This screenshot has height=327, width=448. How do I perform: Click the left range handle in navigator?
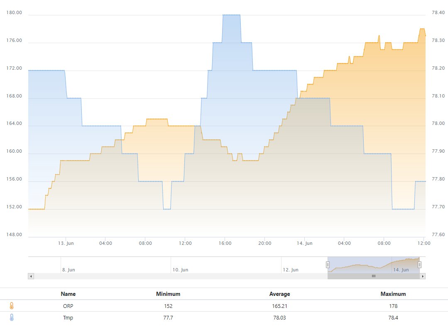click(328, 265)
